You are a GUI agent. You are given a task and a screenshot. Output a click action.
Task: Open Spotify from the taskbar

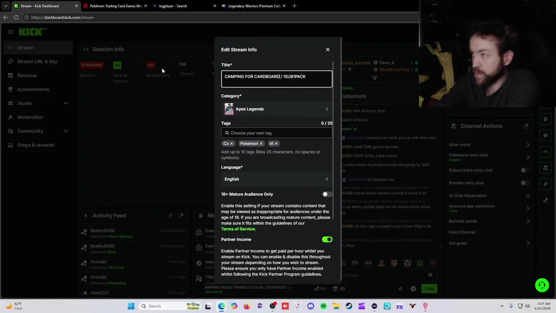[x=323, y=306]
